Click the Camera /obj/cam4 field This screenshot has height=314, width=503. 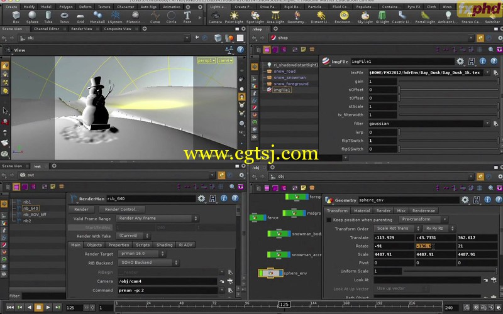pos(167,281)
